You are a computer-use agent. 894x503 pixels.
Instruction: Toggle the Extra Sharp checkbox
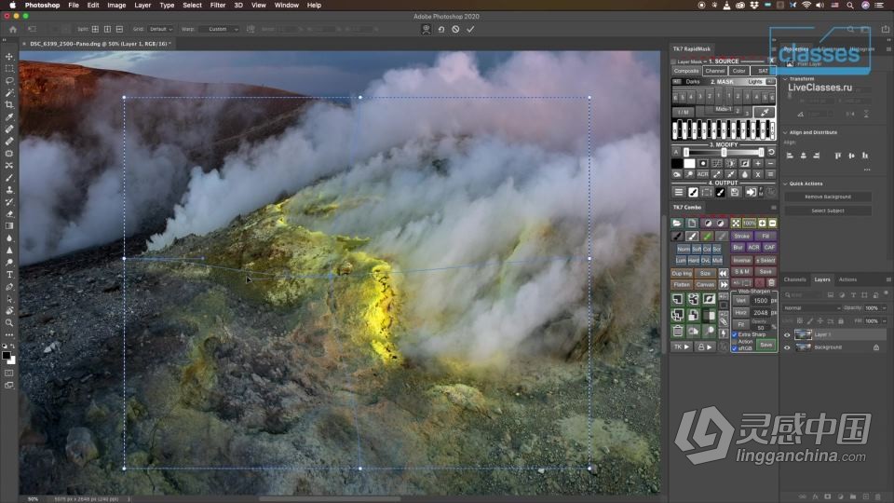[x=735, y=334]
